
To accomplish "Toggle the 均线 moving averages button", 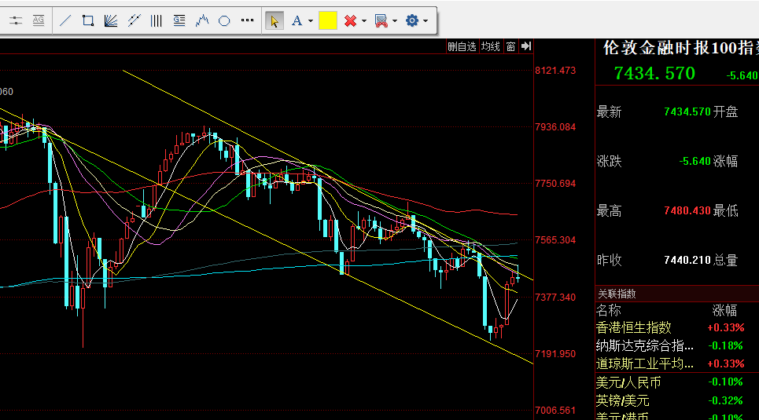I will (x=491, y=46).
